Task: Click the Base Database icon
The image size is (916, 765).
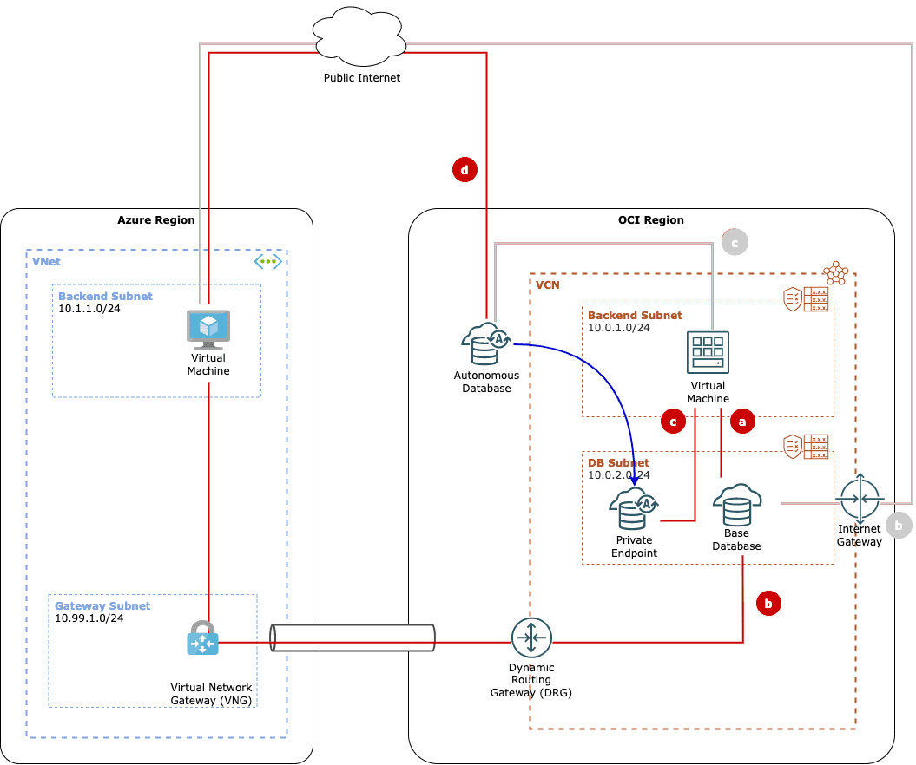Action: (737, 505)
